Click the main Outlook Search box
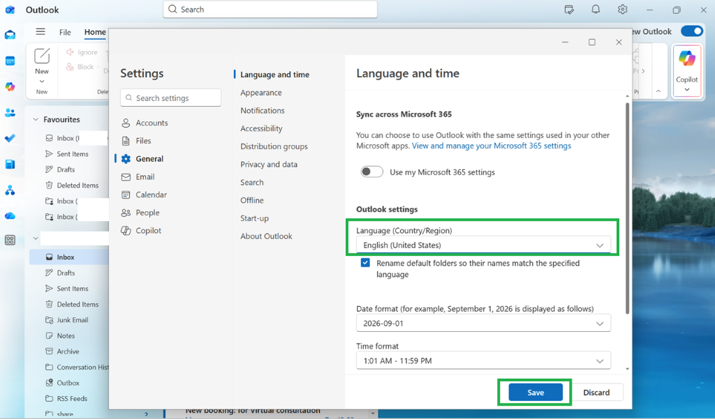 pos(270,9)
